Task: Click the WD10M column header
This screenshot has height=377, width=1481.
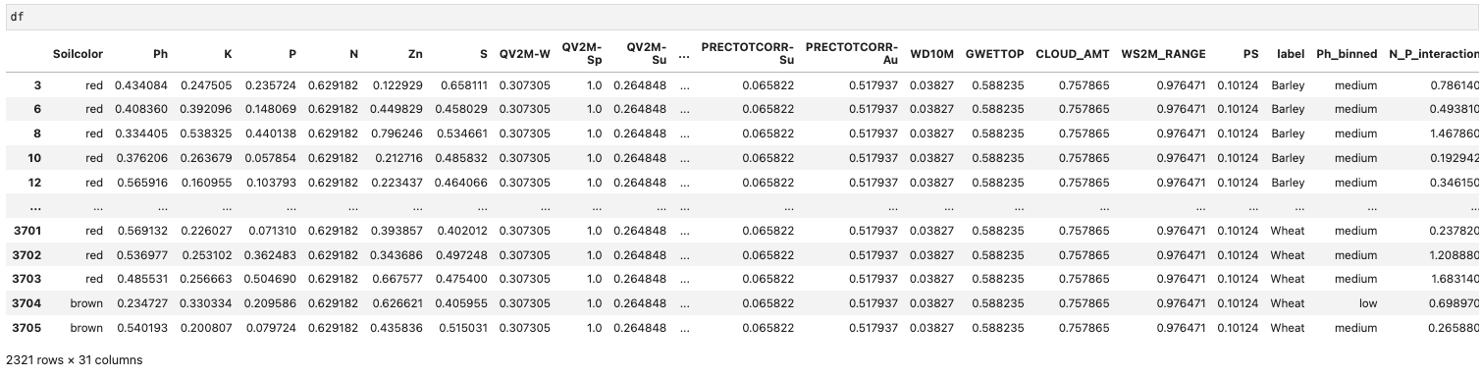Action: tap(931, 54)
